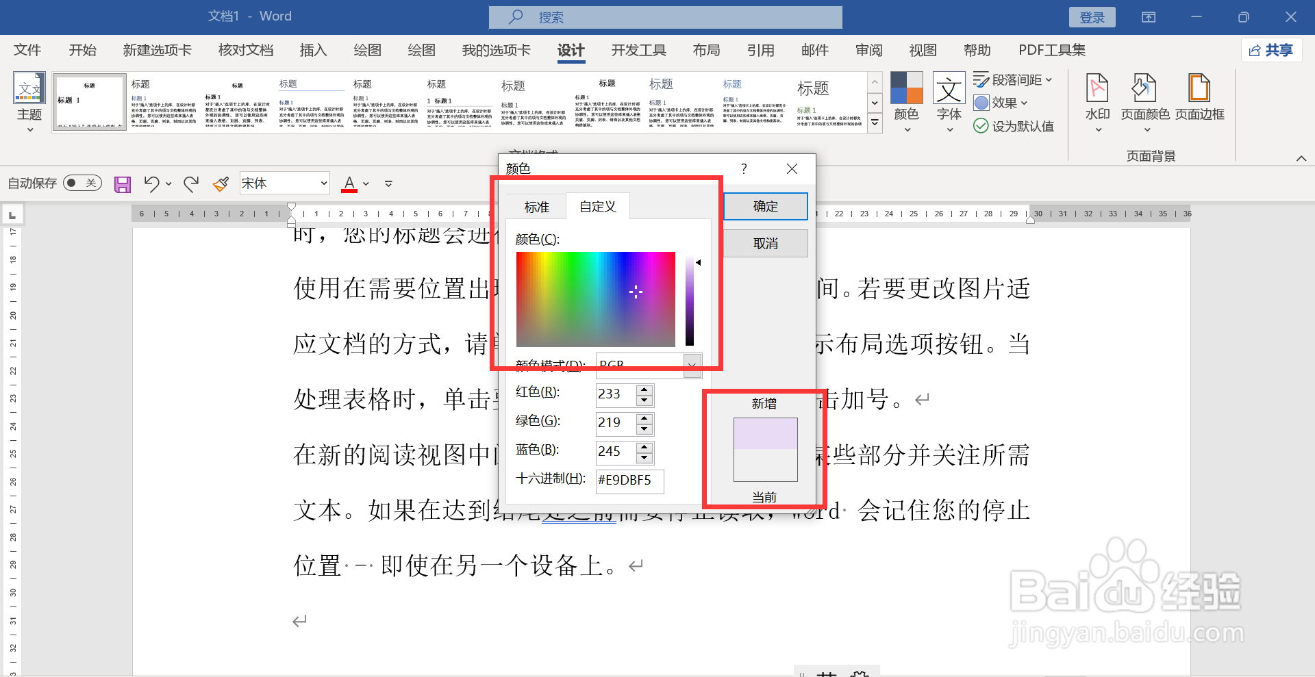Image resolution: width=1315 pixels, height=677 pixels.
Task: Collapse the ribbon with the chevron
Action: (x=1301, y=158)
